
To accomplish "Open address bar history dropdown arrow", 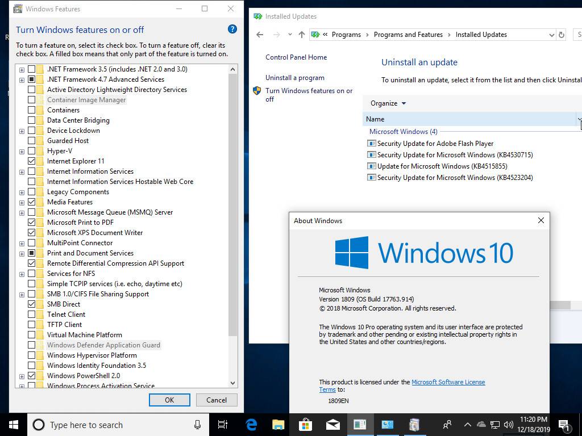I will [551, 35].
